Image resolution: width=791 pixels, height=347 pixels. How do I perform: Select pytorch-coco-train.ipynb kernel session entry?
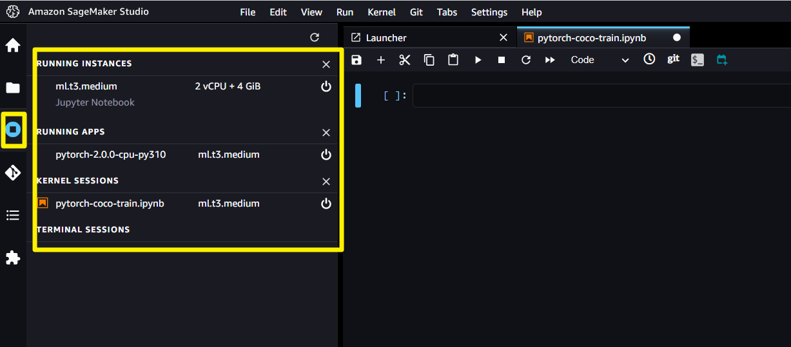click(110, 203)
